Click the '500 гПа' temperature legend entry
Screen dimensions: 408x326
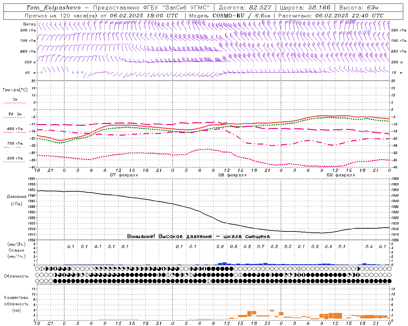[x=15, y=158]
